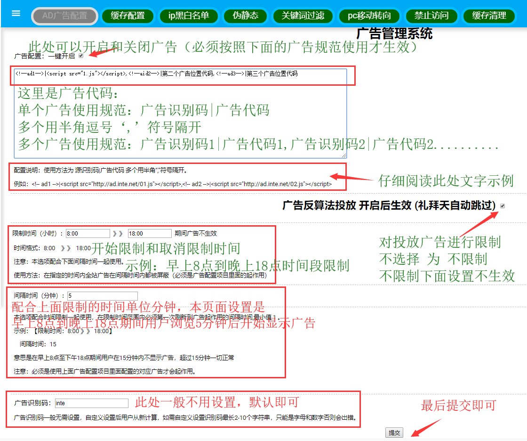Open the 关键词过滤 tab
This screenshot has height=441, width=527.
click(x=303, y=16)
